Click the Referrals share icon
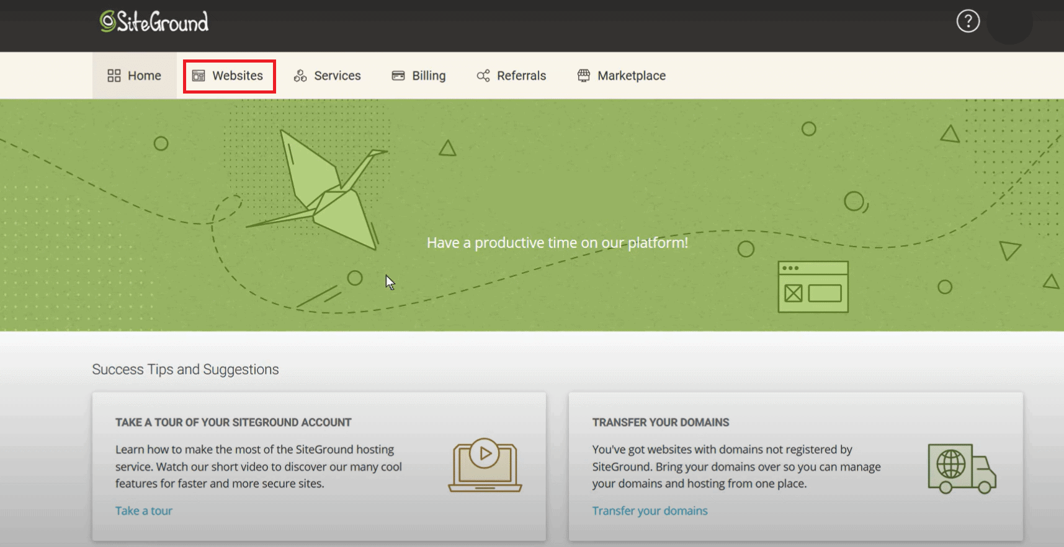Screen dimensions: 1064x547 pos(483,76)
